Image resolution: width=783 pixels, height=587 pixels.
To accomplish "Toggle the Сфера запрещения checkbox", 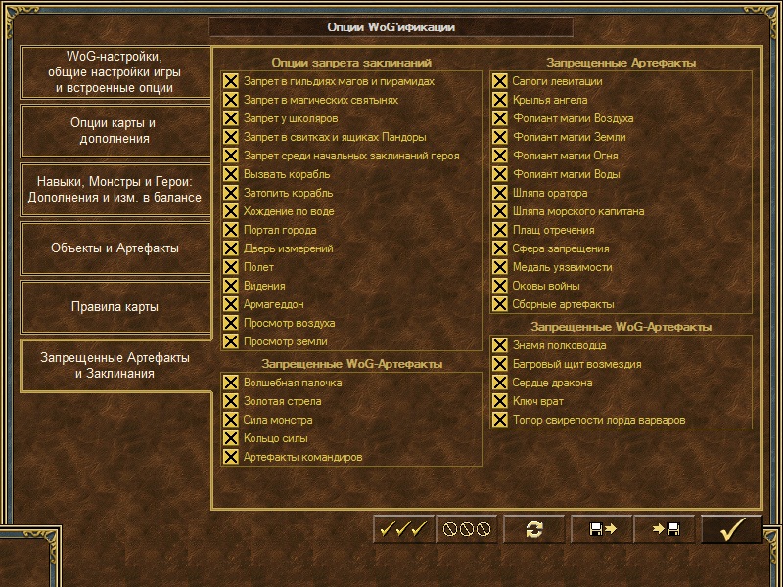I will [500, 248].
